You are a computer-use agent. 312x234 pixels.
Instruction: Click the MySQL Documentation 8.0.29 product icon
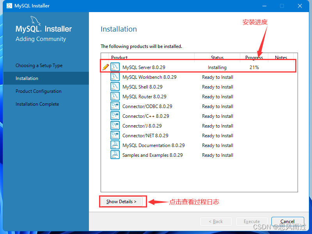115,145
